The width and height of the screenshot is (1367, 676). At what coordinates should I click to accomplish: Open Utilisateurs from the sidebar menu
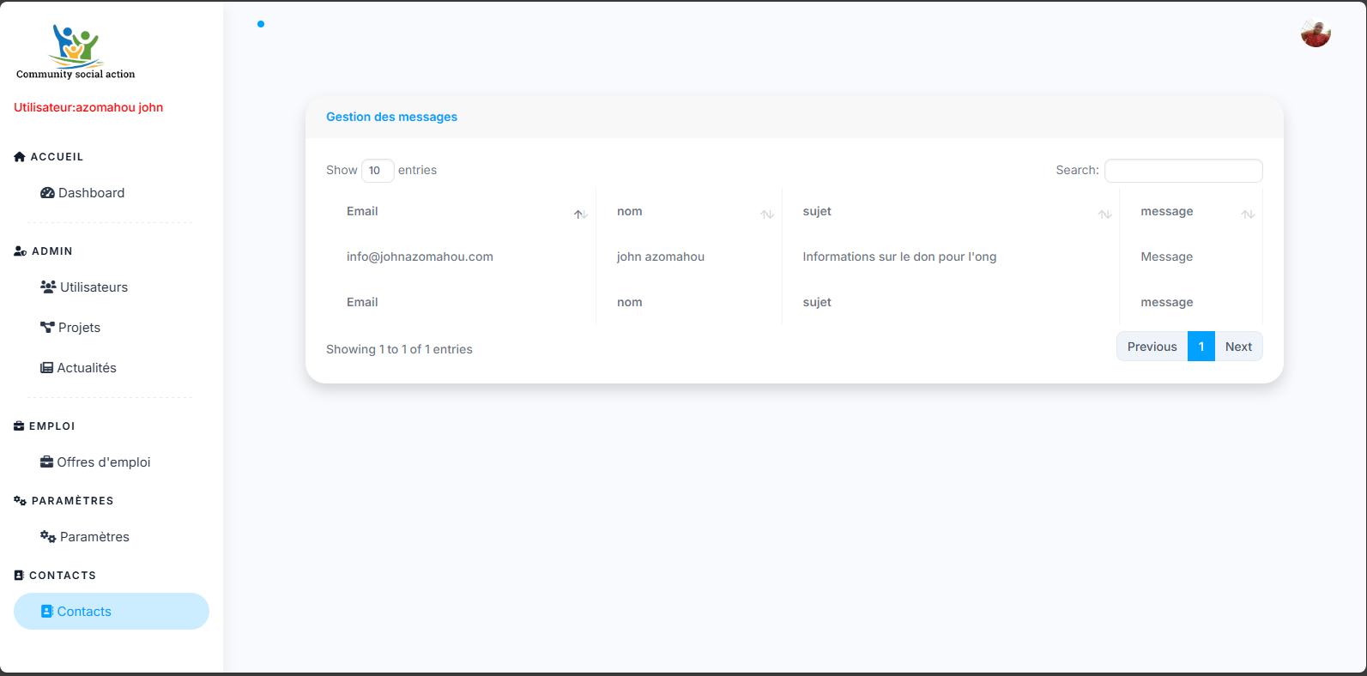tap(94, 287)
